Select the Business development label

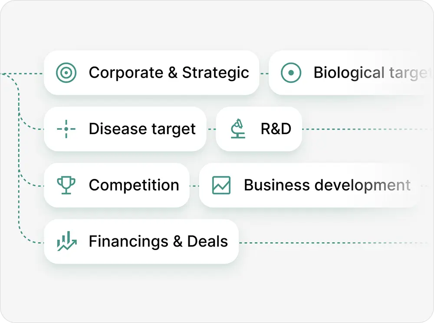pyautogui.click(x=327, y=185)
